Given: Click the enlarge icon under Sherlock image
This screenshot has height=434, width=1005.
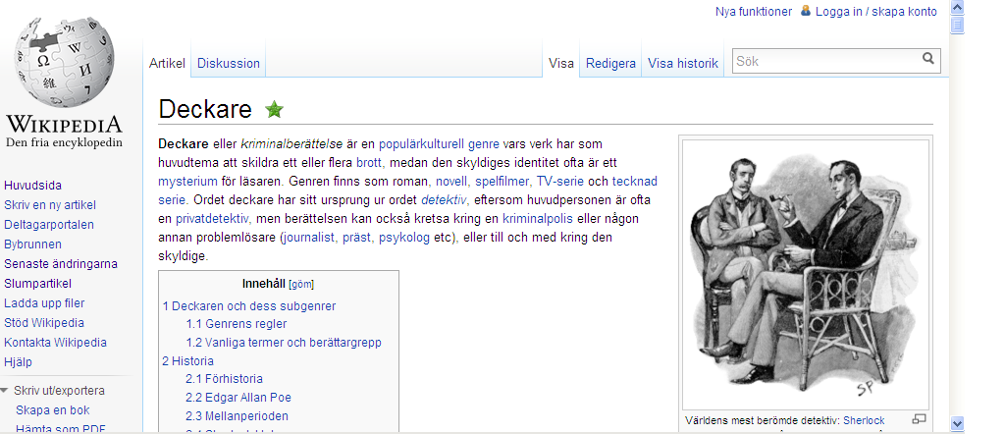Looking at the screenshot, I should click(x=919, y=419).
